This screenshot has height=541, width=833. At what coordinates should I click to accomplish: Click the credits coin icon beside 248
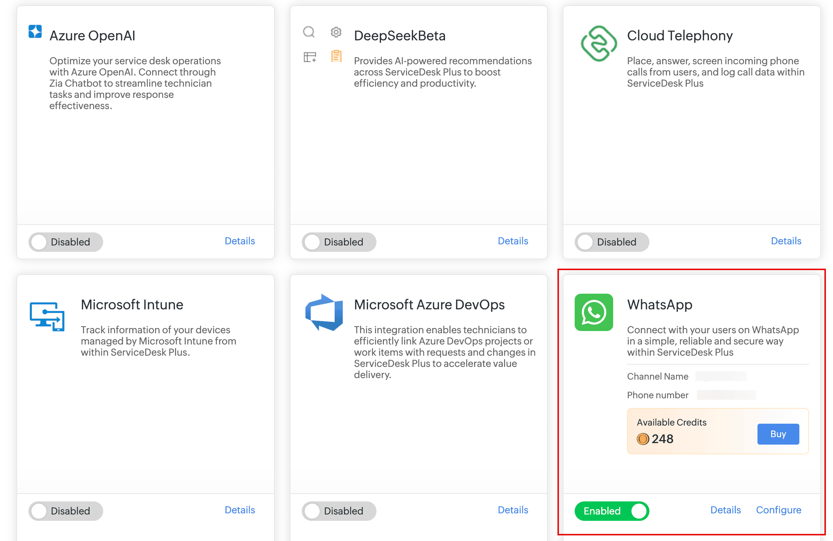(x=643, y=439)
